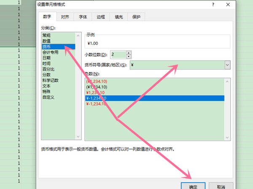The height and width of the screenshot is (189, 253).
Task: Switch to the 字体 tab
Action: click(x=83, y=17)
